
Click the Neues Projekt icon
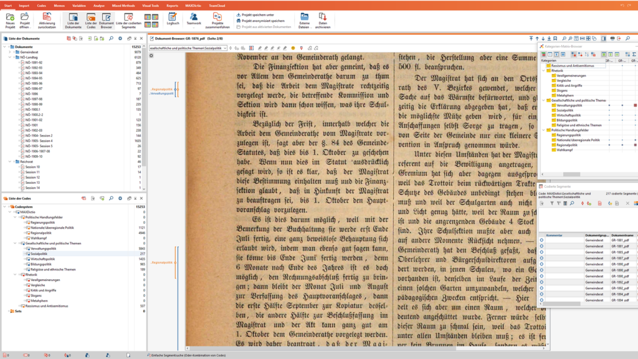click(10, 17)
